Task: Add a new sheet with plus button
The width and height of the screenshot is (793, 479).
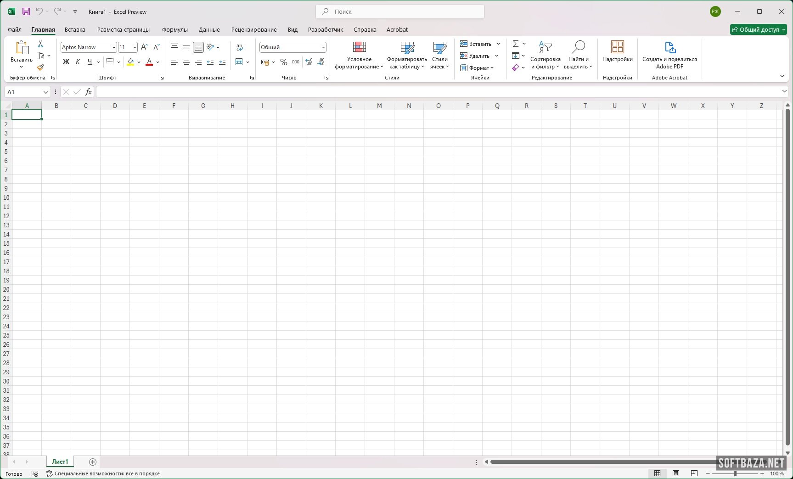Action: 93,462
